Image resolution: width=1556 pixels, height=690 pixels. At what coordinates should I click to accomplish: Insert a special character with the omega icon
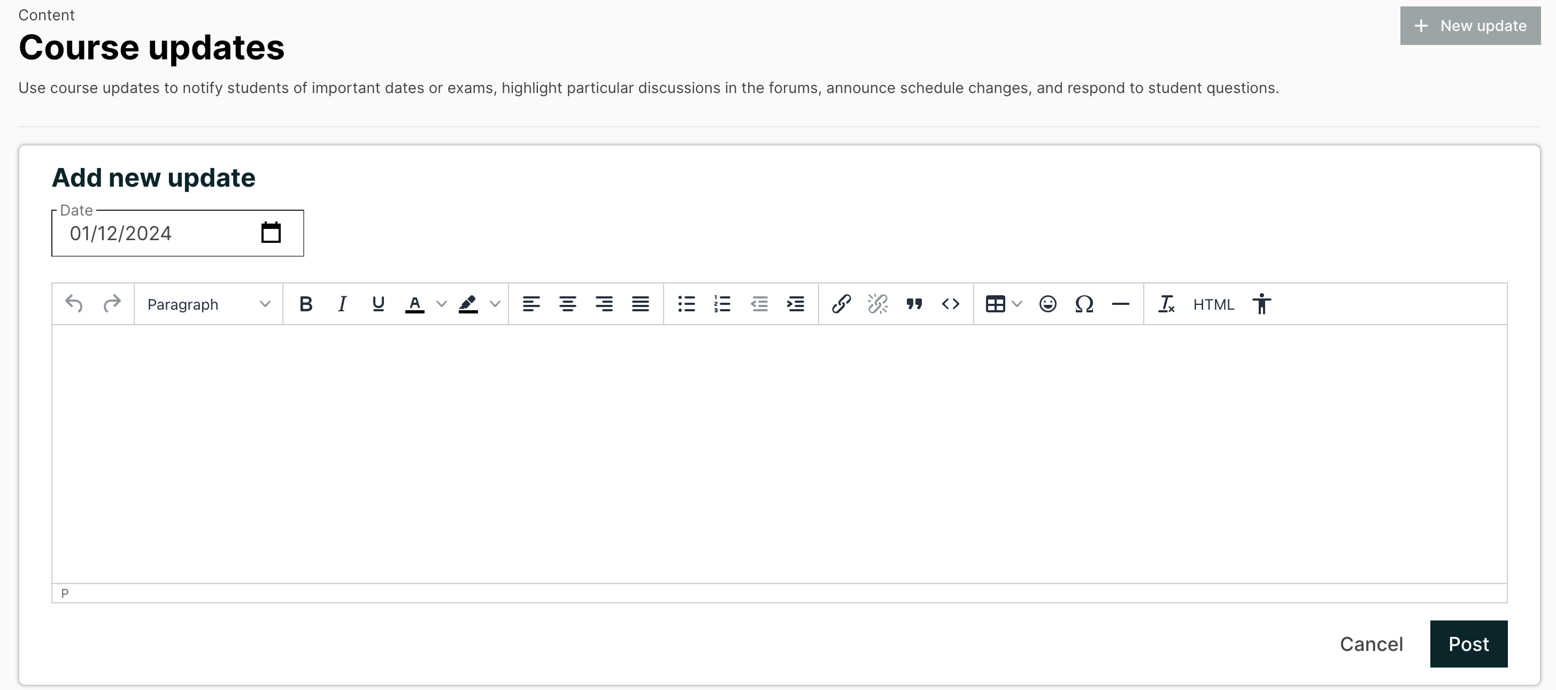pyautogui.click(x=1085, y=304)
